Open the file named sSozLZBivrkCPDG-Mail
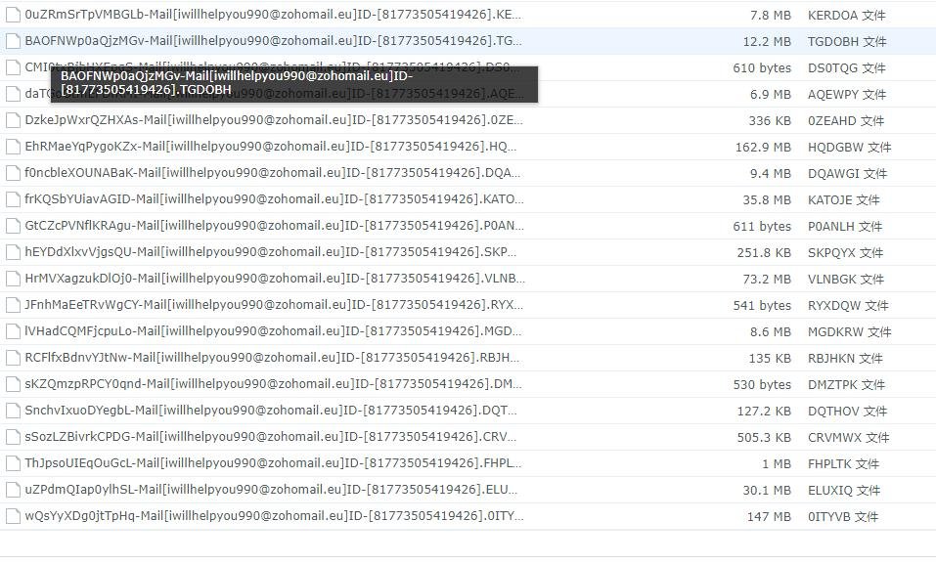The image size is (936, 565). click(270, 436)
